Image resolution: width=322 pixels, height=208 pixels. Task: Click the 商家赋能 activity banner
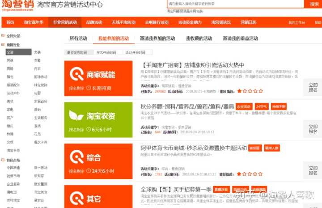[98, 78]
